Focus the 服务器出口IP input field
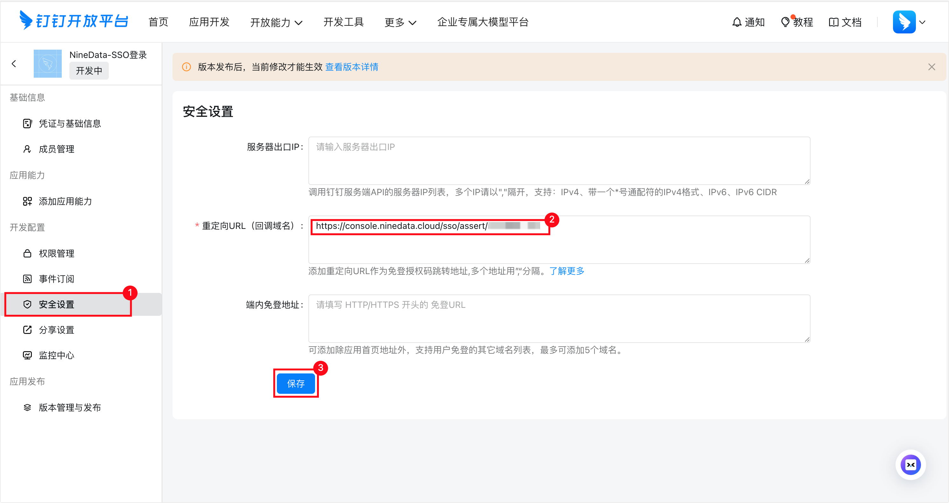 [x=559, y=161]
